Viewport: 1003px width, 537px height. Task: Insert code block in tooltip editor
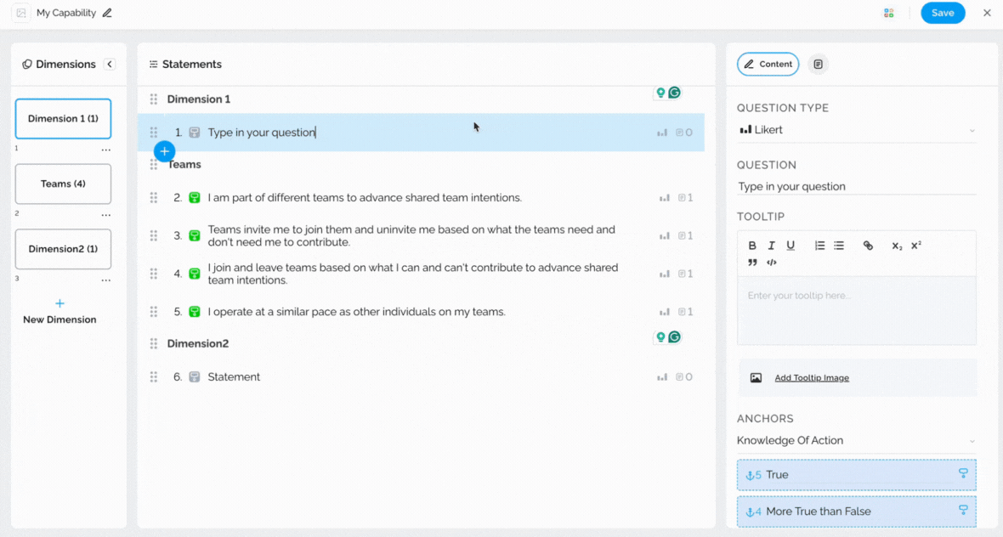click(x=772, y=263)
